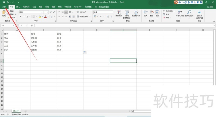Click the Decrease Font Size icon
This screenshot has width=216, height=117.
pyautogui.click(x=54, y=12)
